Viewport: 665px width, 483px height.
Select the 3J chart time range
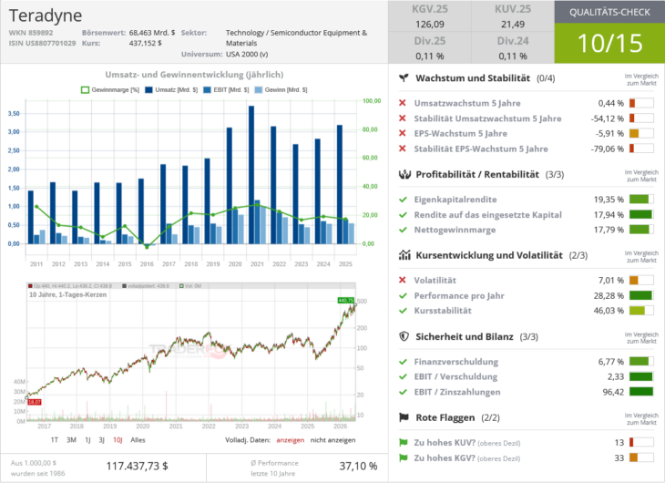(x=101, y=440)
